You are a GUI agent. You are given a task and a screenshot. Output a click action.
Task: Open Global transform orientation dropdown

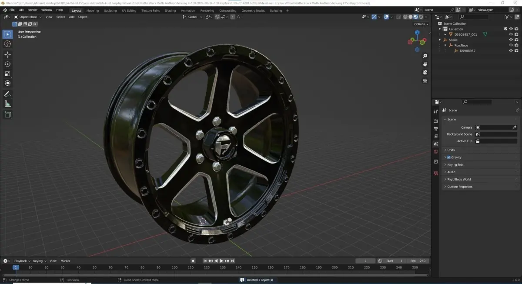[x=193, y=17]
